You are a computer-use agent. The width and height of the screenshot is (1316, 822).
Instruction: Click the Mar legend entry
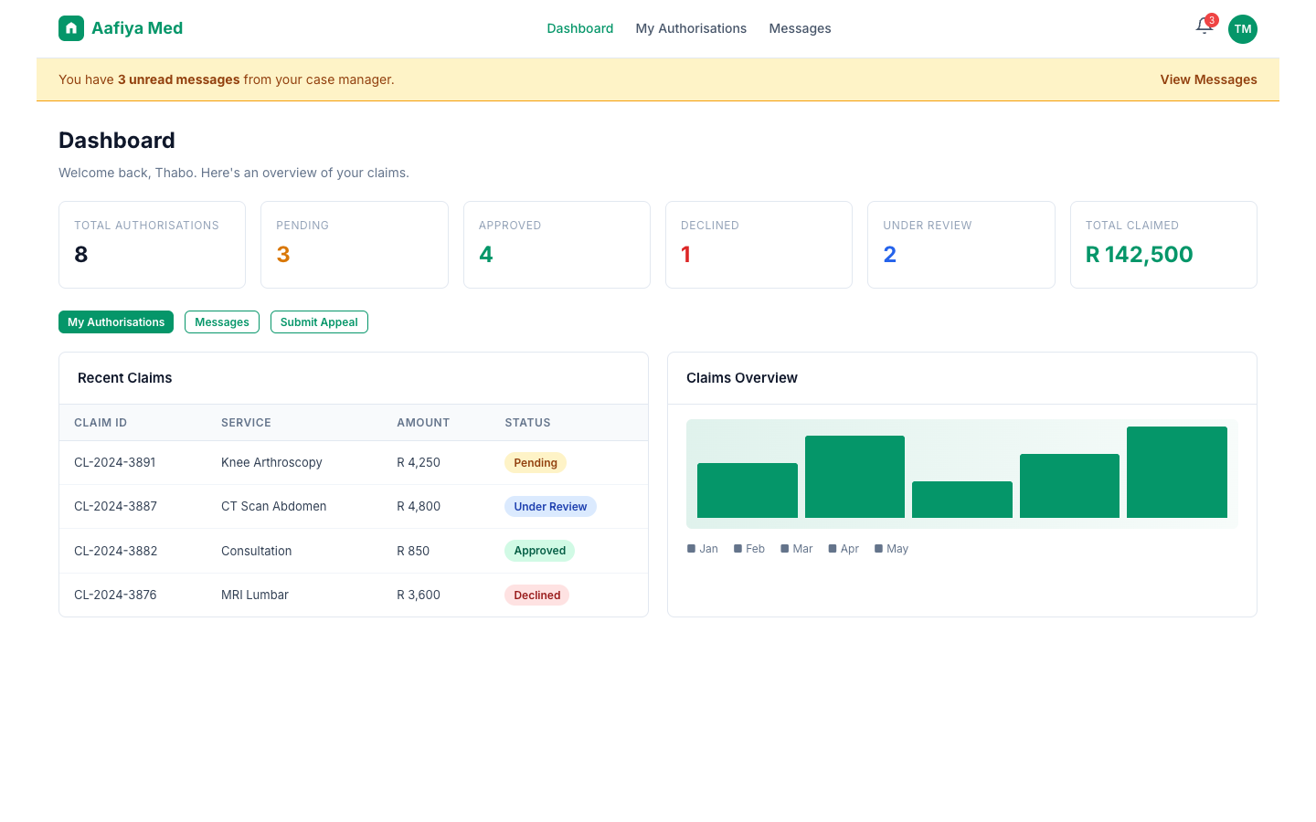pyautogui.click(x=797, y=549)
